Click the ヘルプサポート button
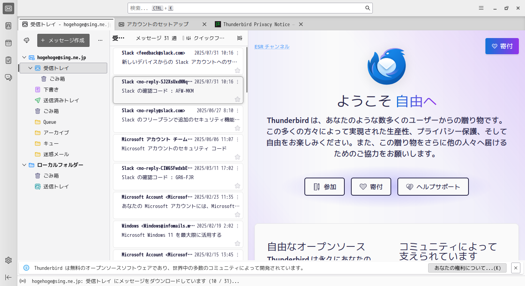The width and height of the screenshot is (525, 286). coord(433,187)
